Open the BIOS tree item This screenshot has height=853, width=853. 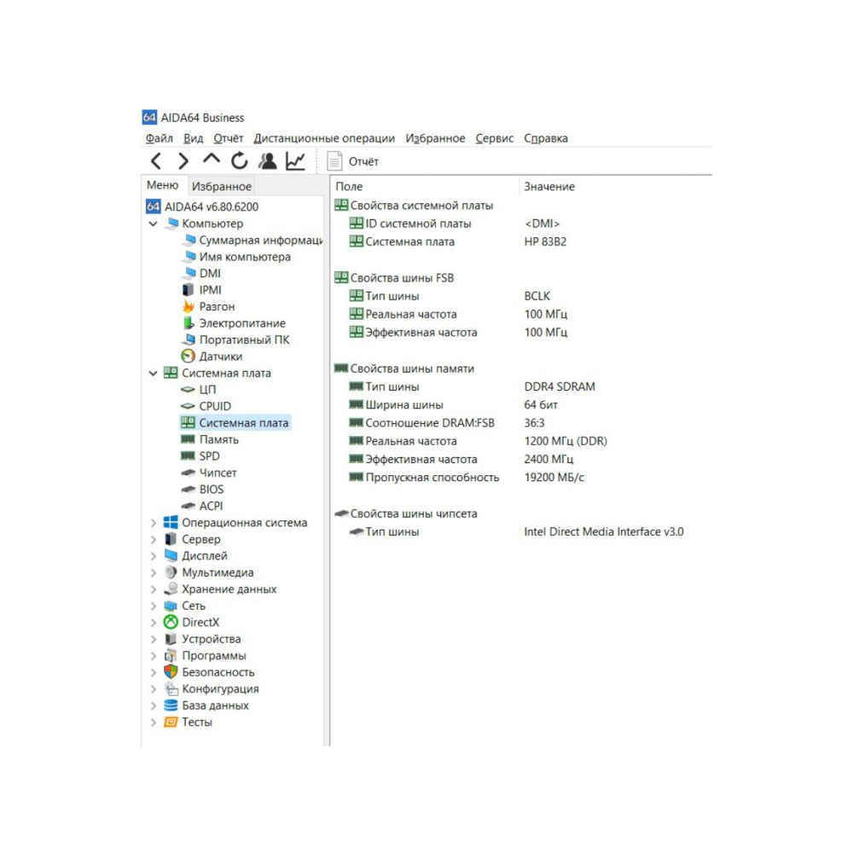click(x=202, y=490)
